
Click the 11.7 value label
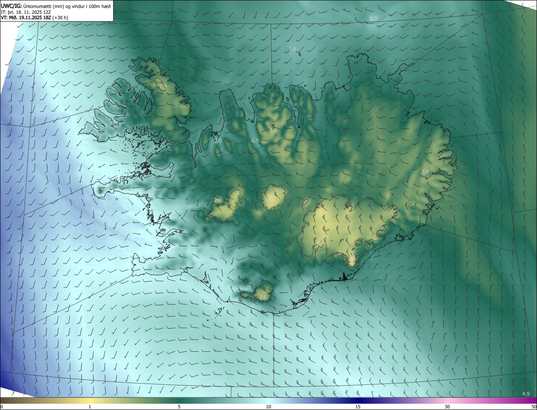(73, 204)
